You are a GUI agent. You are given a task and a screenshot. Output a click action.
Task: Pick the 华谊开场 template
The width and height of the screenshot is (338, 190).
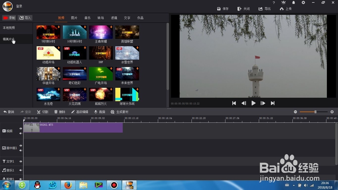point(48,74)
